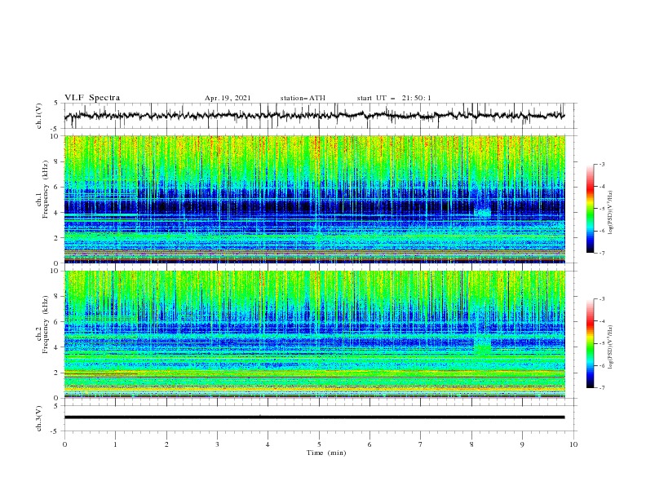Click the ch.1 spectrogram colorbar gradient
The height and width of the screenshot is (499, 646).
(590, 209)
